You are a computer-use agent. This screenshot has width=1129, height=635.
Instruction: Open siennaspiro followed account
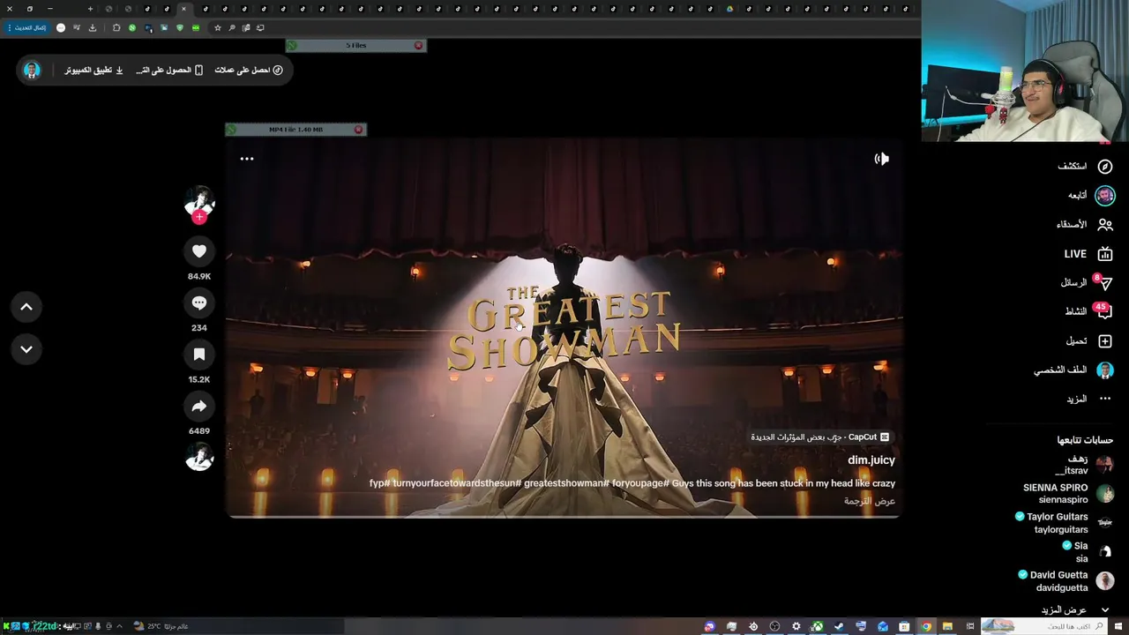point(1068,494)
